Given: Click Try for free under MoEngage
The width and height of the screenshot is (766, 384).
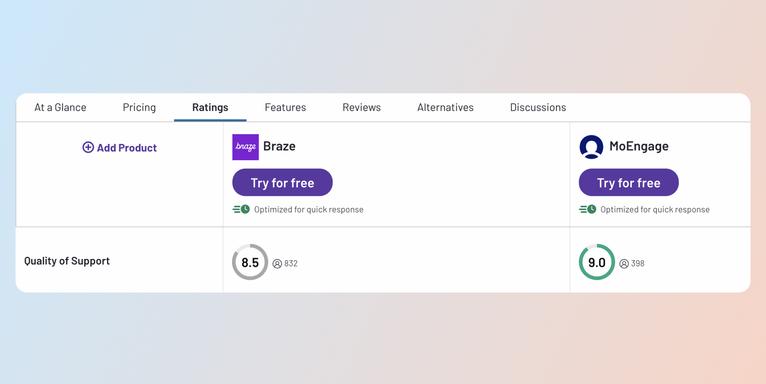Looking at the screenshot, I should pyautogui.click(x=629, y=182).
